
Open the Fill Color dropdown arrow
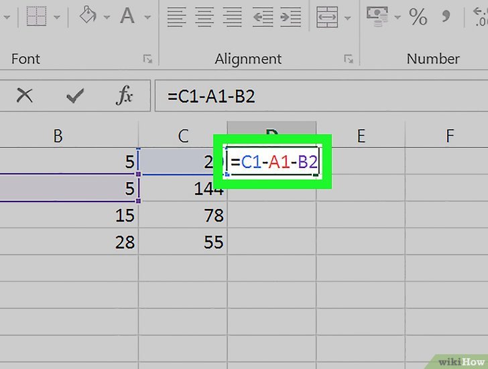coord(107,17)
